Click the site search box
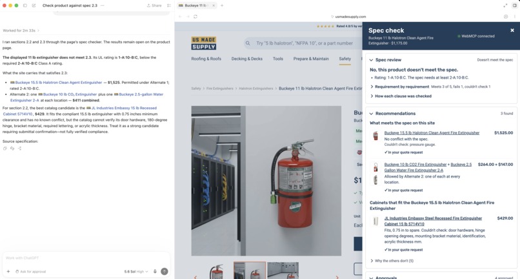The height and width of the screenshot is (279, 520). [x=305, y=43]
